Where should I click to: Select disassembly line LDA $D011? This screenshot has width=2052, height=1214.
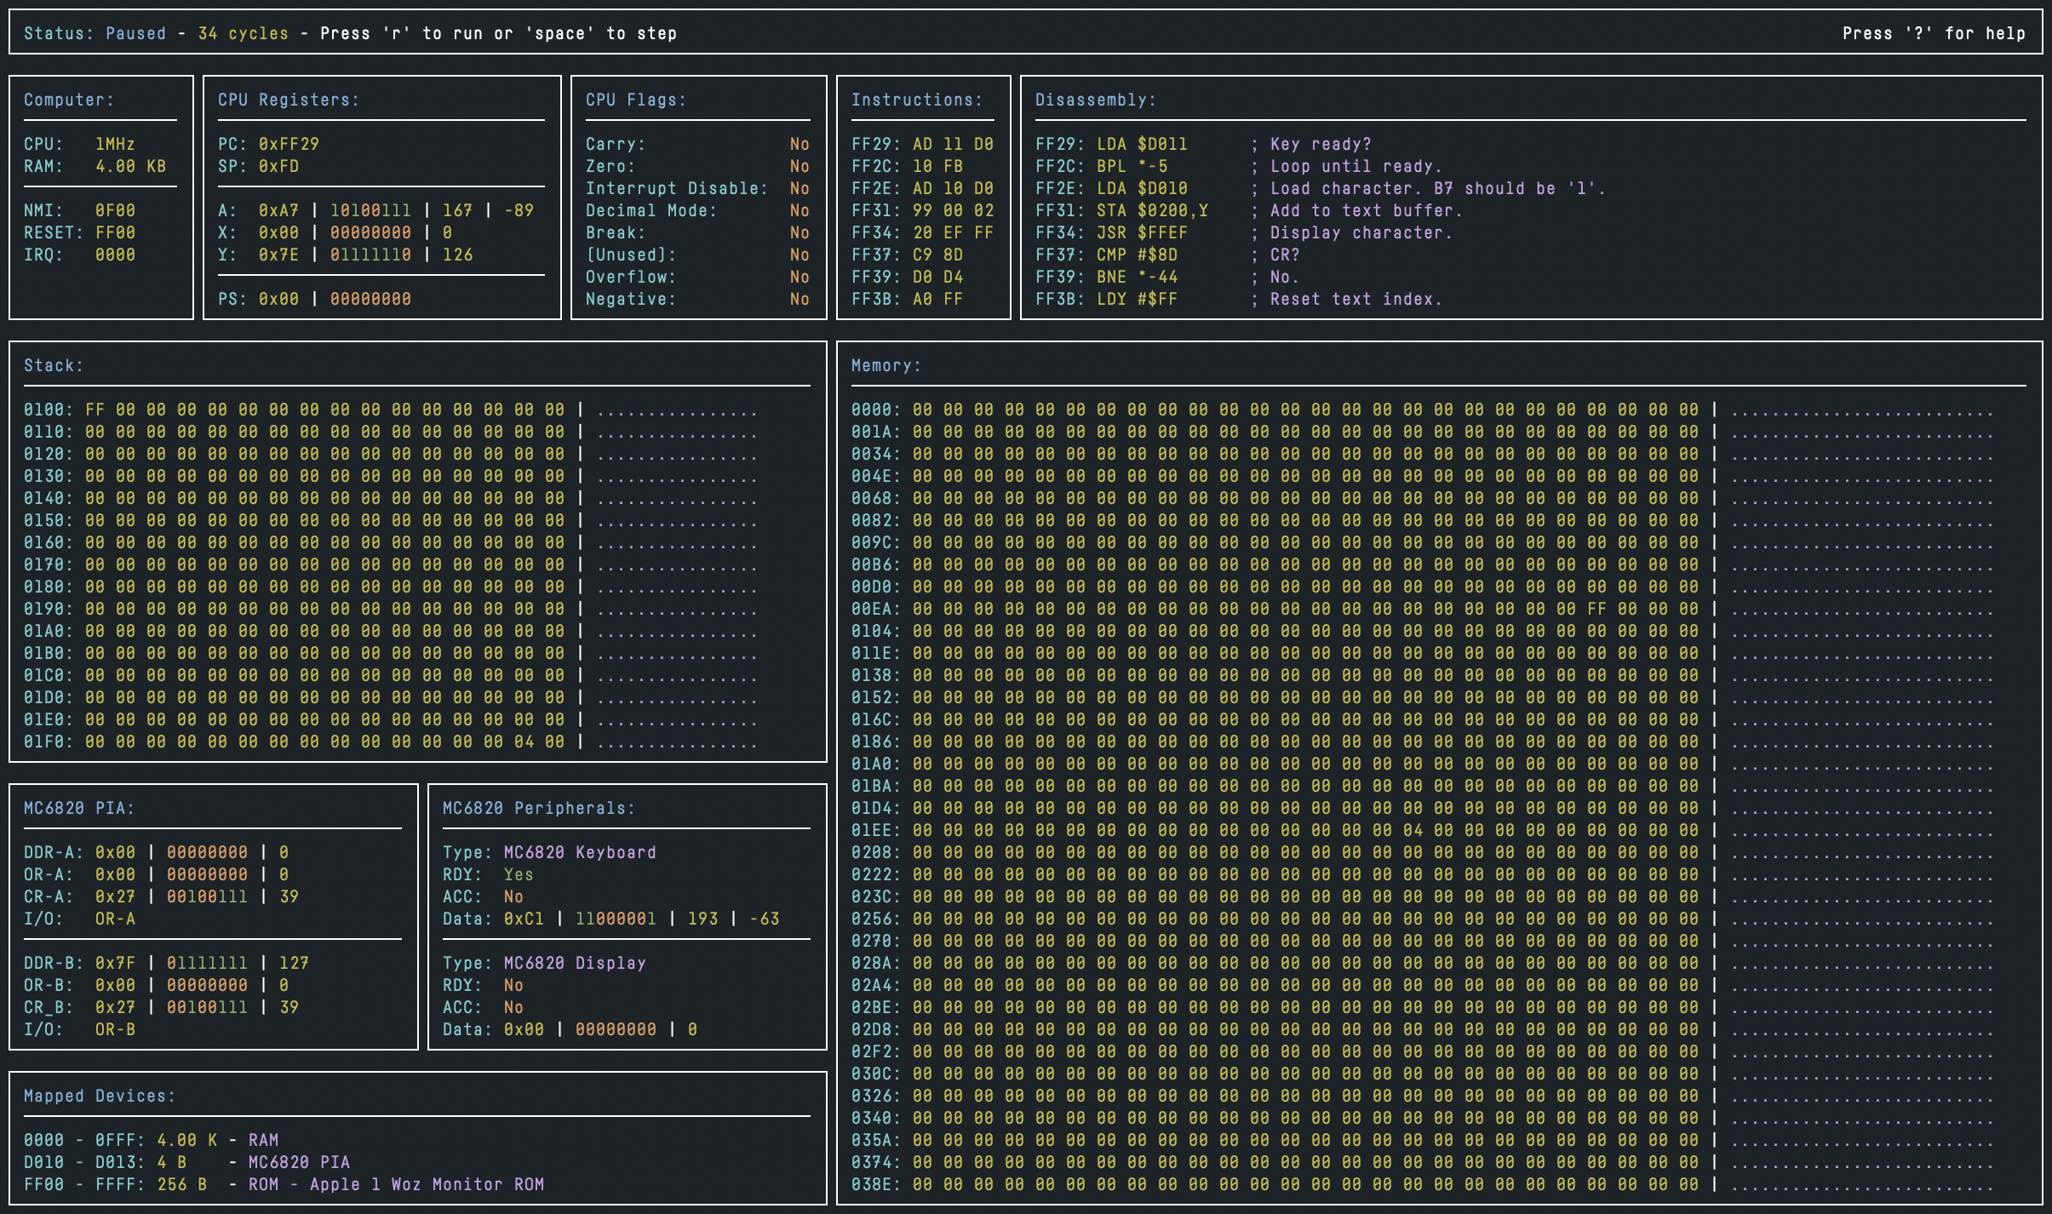coord(1141,144)
